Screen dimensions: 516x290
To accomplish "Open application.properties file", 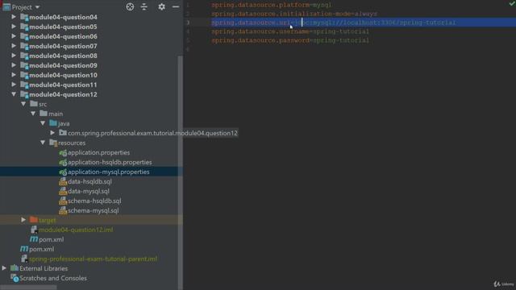I will click(98, 152).
